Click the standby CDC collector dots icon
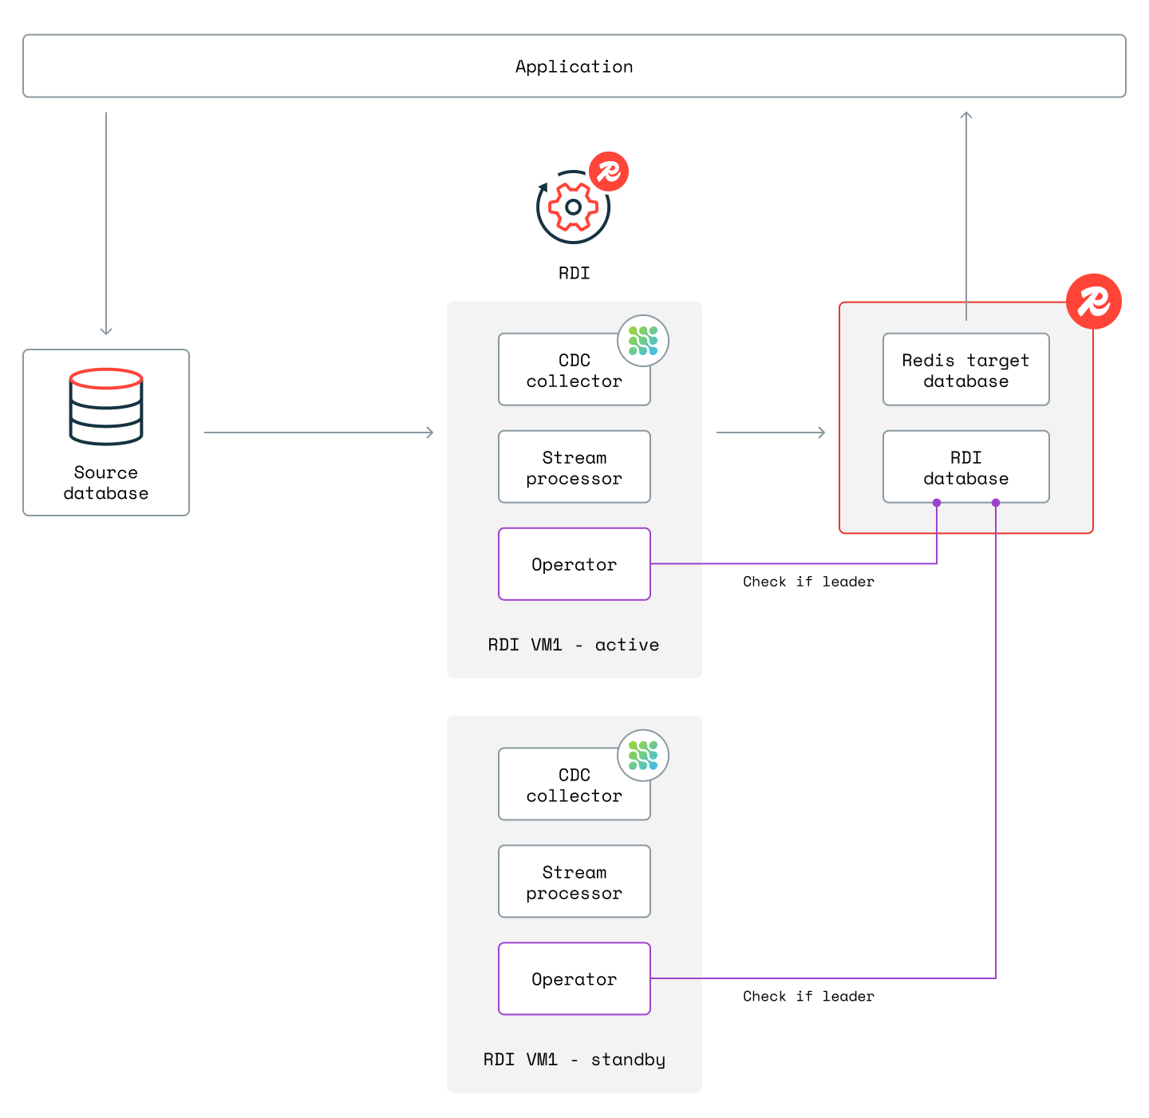Screen dimensions: 1149x1118 pos(643,755)
